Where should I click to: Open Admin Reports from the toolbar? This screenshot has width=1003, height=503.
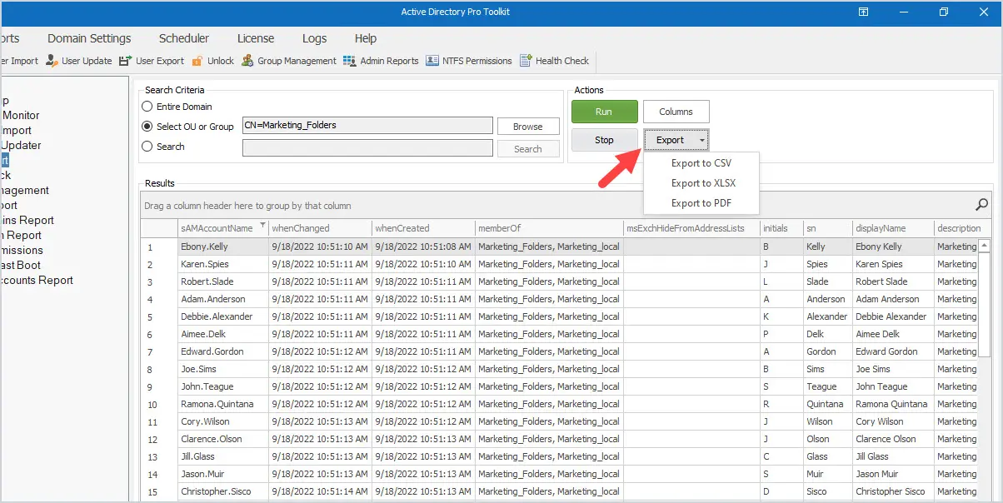click(381, 61)
